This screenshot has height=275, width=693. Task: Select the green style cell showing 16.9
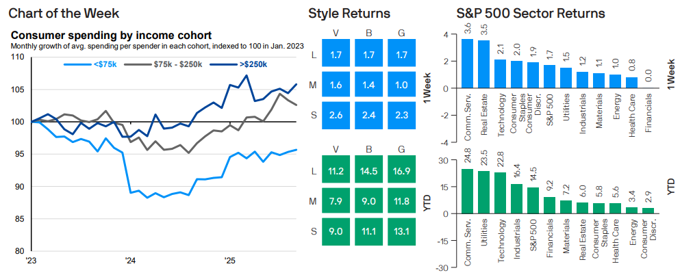coord(401,171)
